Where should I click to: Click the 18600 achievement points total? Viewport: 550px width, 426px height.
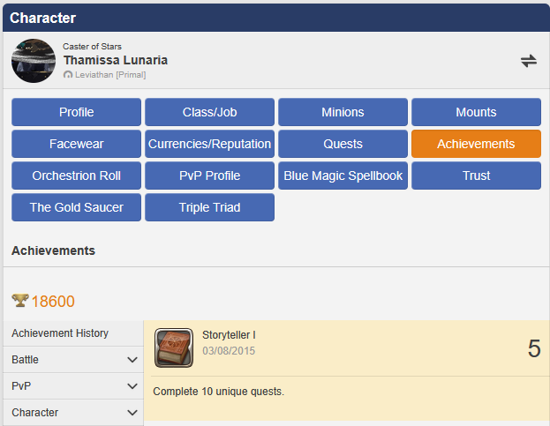point(53,302)
